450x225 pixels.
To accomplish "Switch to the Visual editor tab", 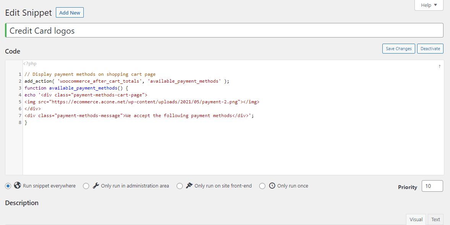I will 416,219.
